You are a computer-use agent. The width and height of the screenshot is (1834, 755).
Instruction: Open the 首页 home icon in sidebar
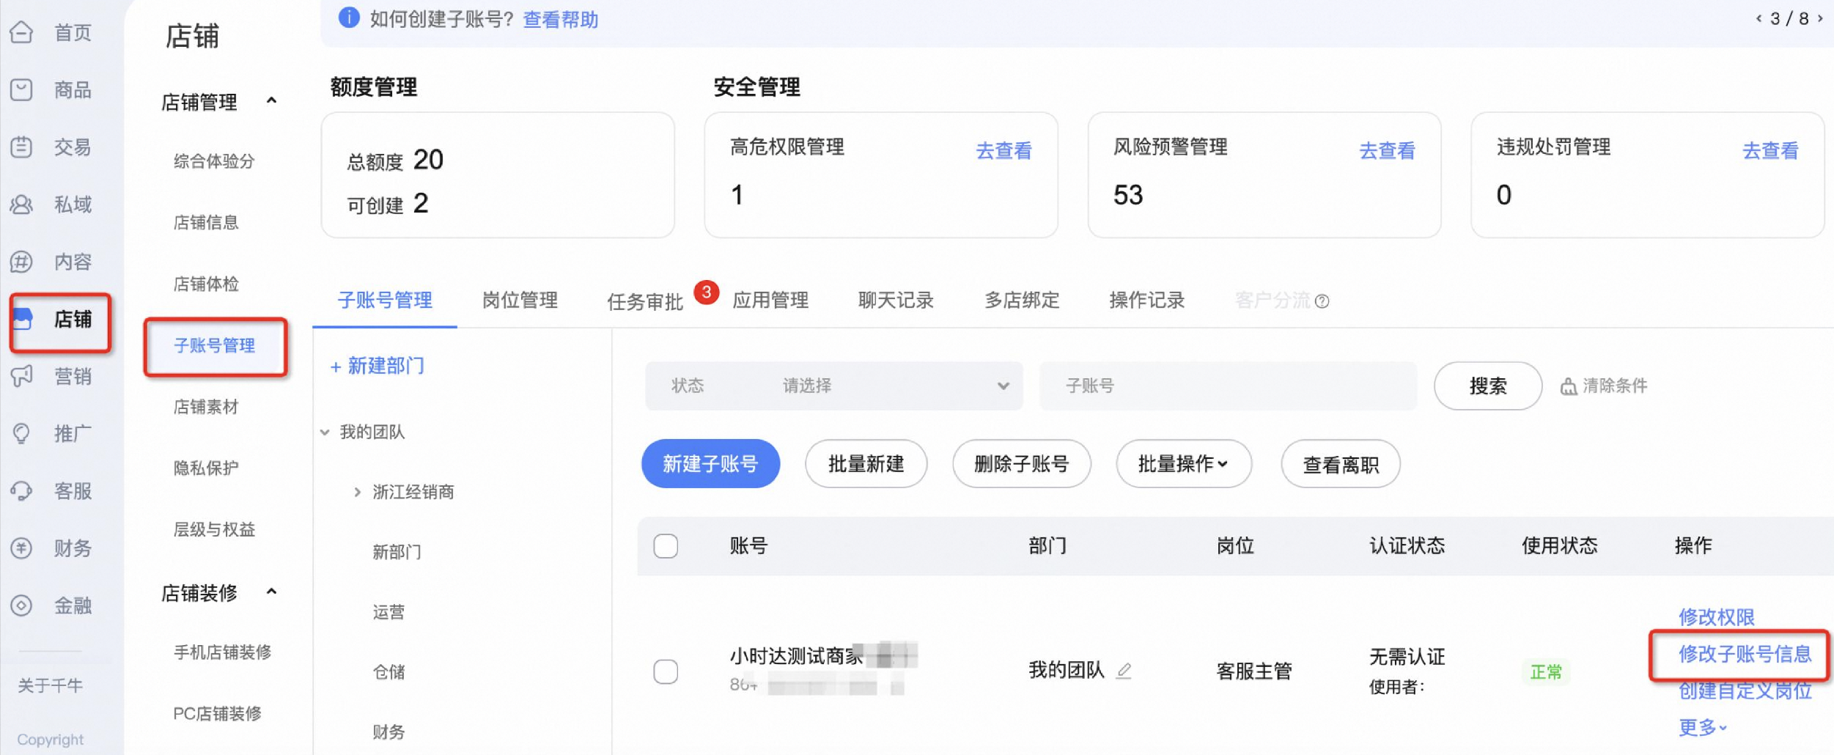pyautogui.click(x=22, y=32)
